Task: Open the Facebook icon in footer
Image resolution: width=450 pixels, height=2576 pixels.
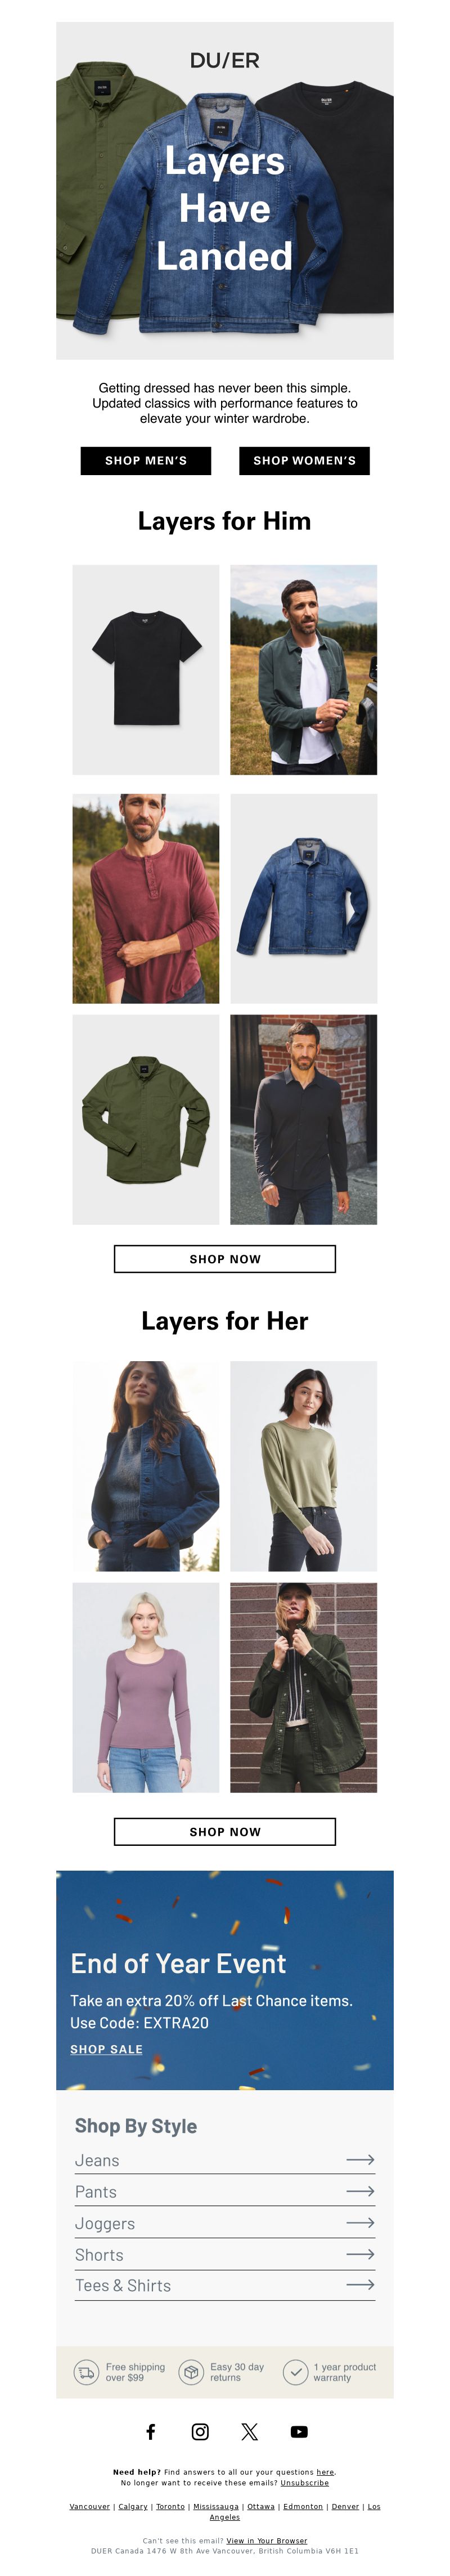Action: click(x=151, y=2431)
